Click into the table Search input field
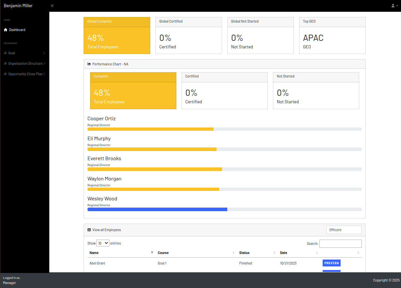Image resolution: width=401 pixels, height=288 pixels. (341, 244)
